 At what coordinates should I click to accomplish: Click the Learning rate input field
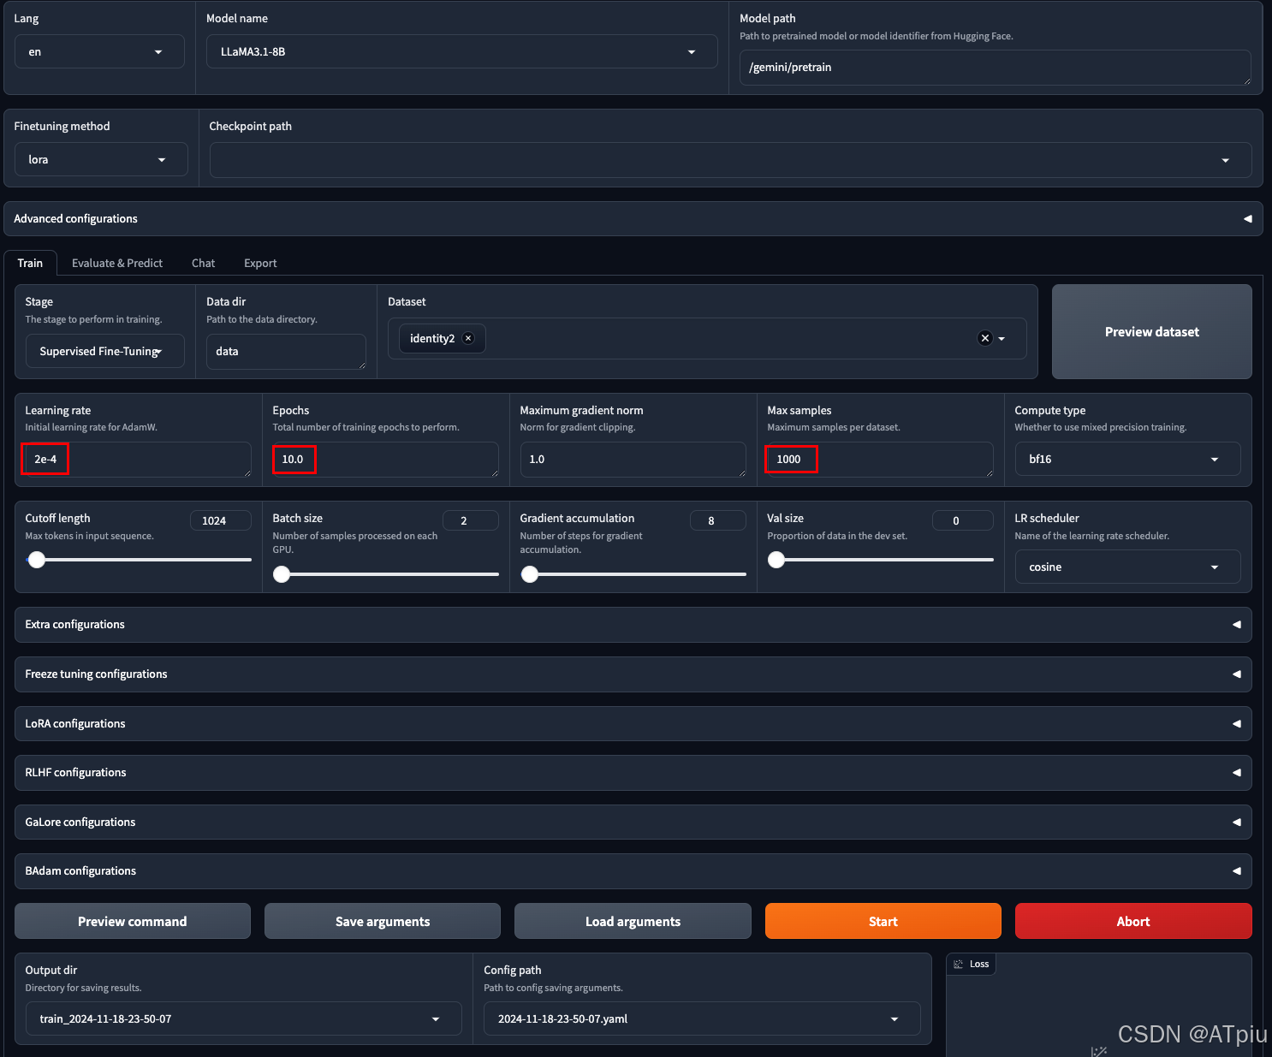coord(138,460)
